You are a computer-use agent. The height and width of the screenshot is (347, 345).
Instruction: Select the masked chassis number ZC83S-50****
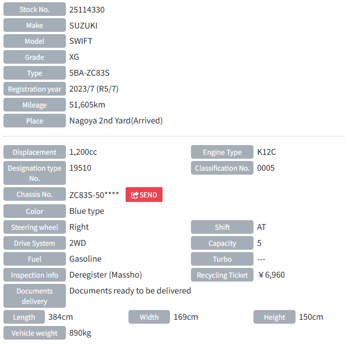tap(94, 195)
